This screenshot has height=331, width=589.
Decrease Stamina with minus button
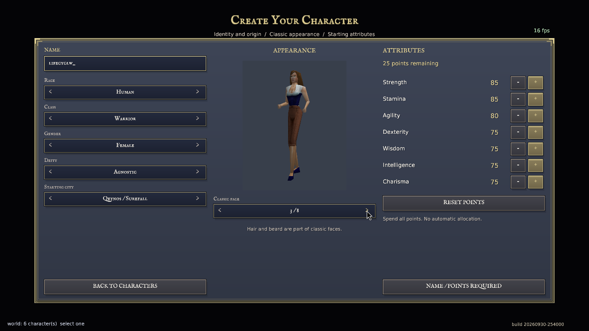click(518, 99)
